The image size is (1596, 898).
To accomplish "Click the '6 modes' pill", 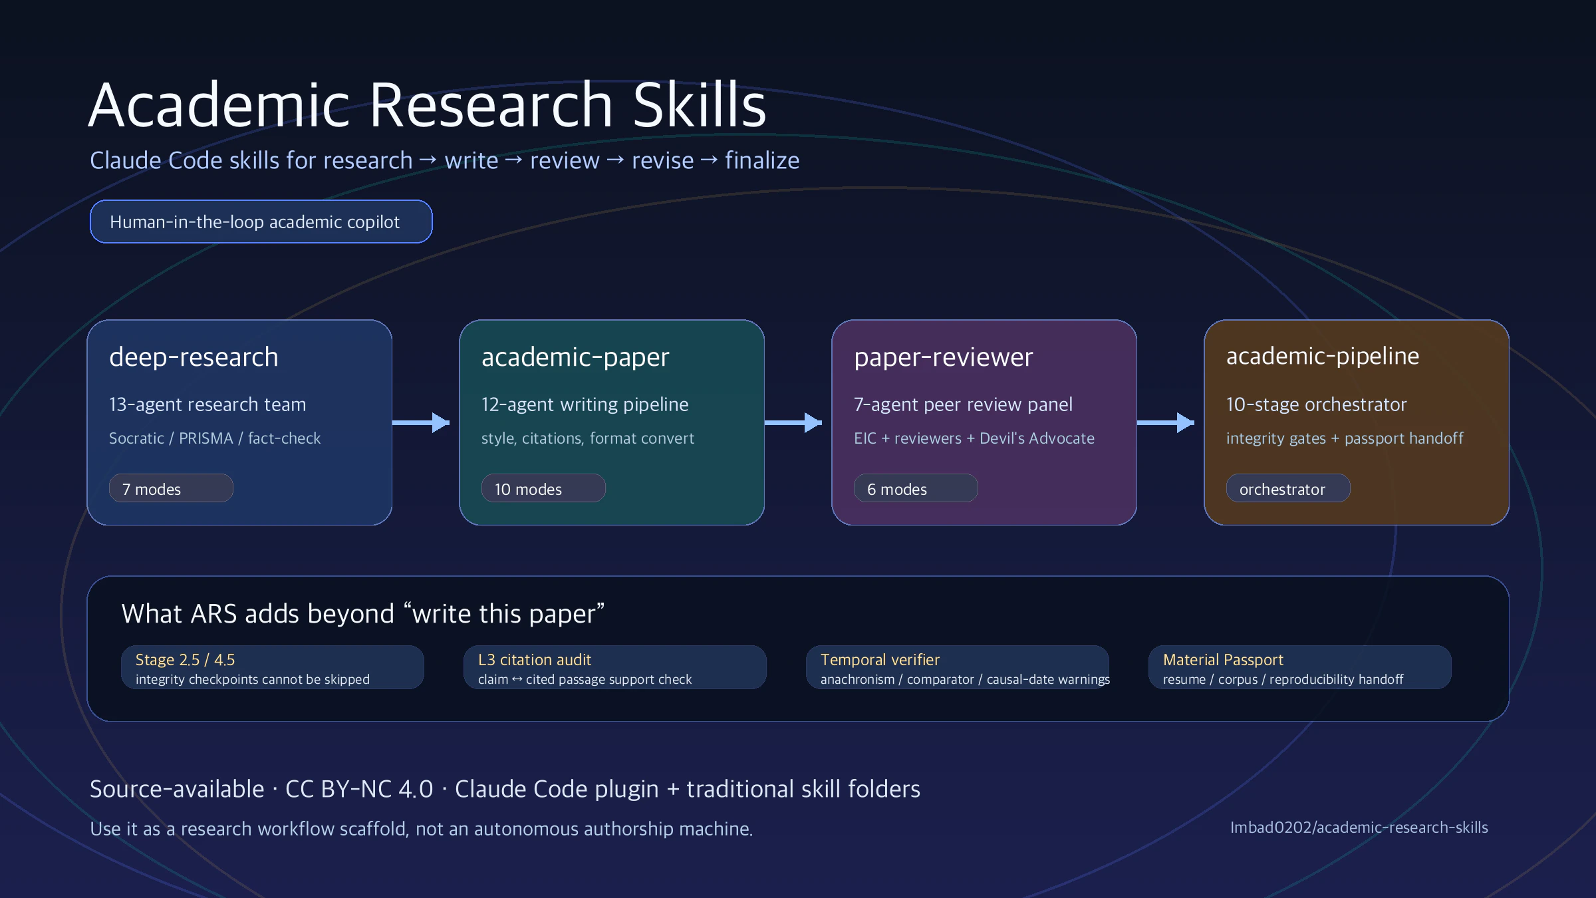I will pos(916,488).
